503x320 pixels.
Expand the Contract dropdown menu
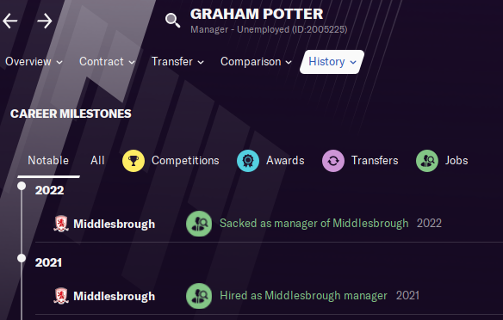click(x=107, y=61)
